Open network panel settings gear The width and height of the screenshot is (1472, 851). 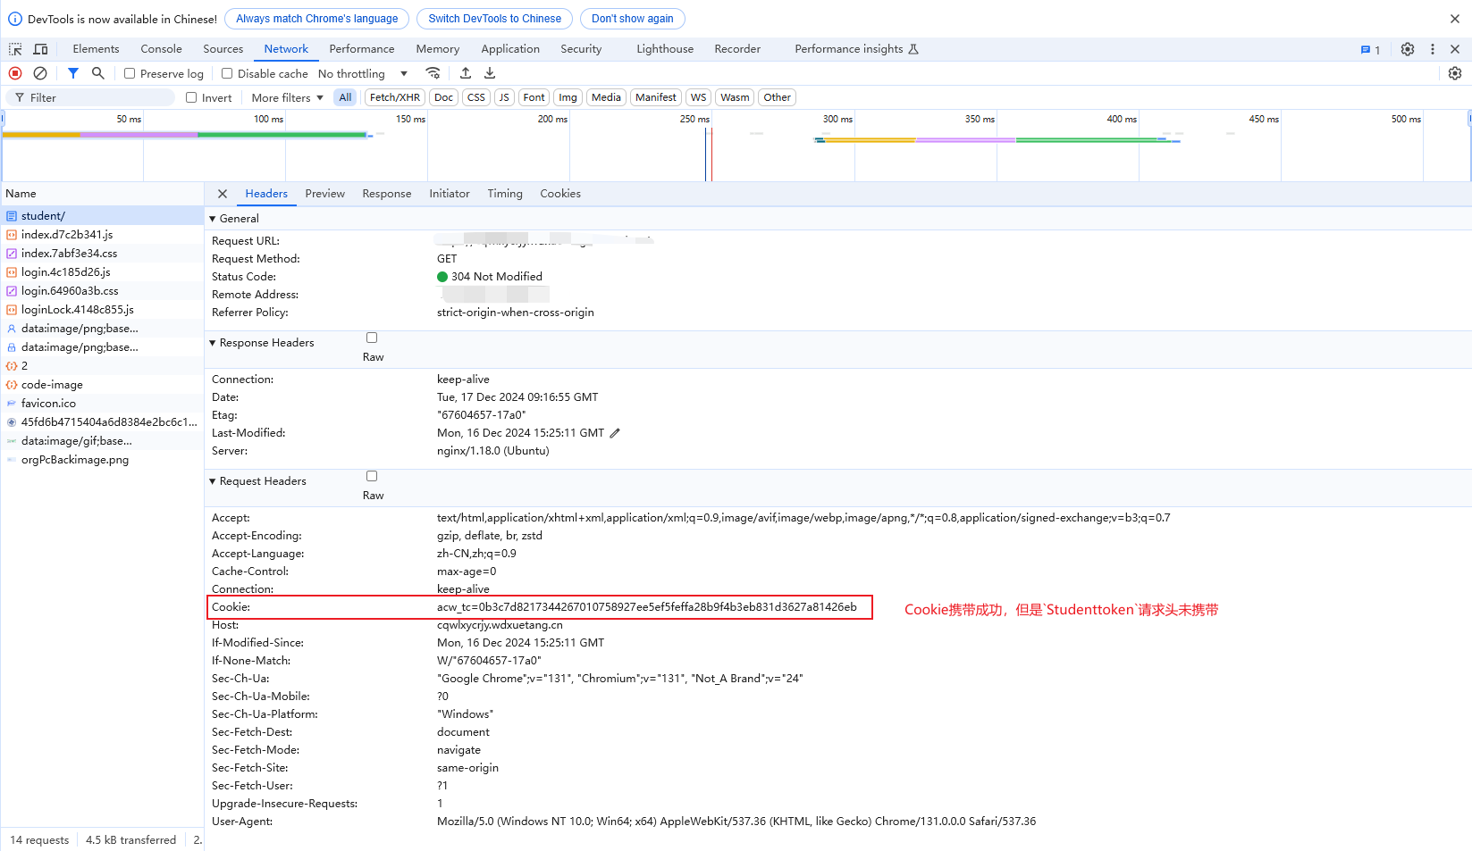pyautogui.click(x=1455, y=73)
